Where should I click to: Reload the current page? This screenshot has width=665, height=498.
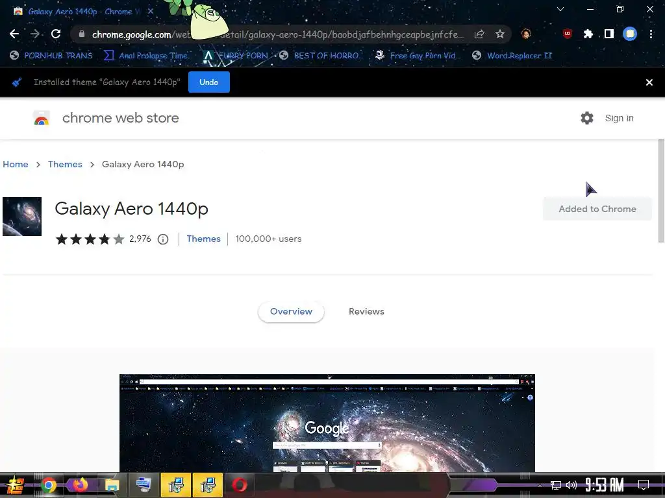[x=56, y=34]
